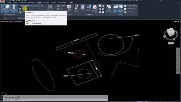181x102 pixels.
Task: Click the New View button
Action: pyautogui.click(x=24, y=9)
